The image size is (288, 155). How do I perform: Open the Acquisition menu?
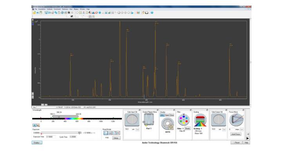pyautogui.click(x=42, y=9)
